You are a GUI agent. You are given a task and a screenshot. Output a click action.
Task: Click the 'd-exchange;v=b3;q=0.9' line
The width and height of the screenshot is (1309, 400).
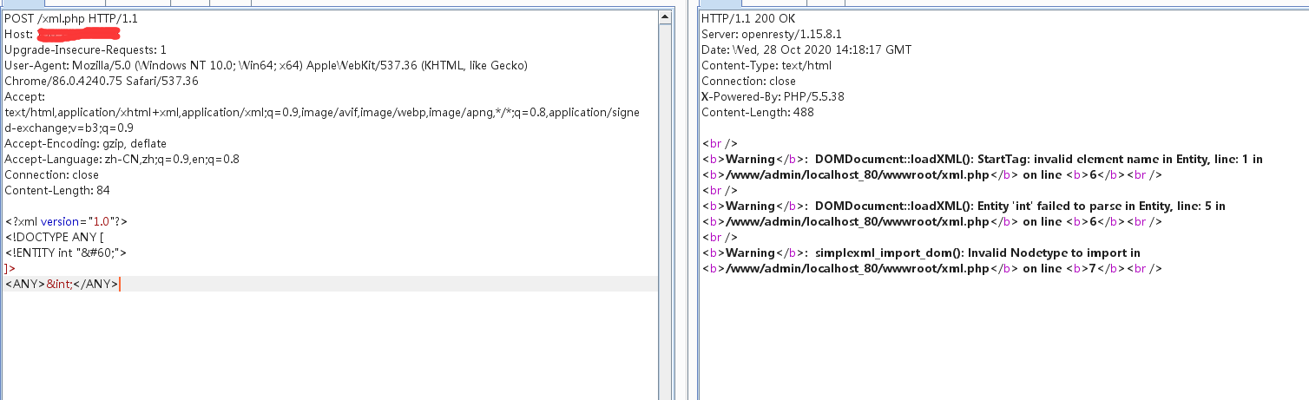pos(69,128)
